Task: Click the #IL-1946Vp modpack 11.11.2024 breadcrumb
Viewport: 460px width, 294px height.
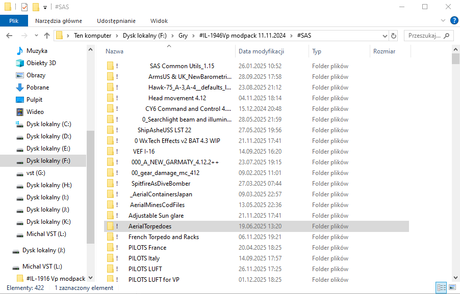Action: 242,36
